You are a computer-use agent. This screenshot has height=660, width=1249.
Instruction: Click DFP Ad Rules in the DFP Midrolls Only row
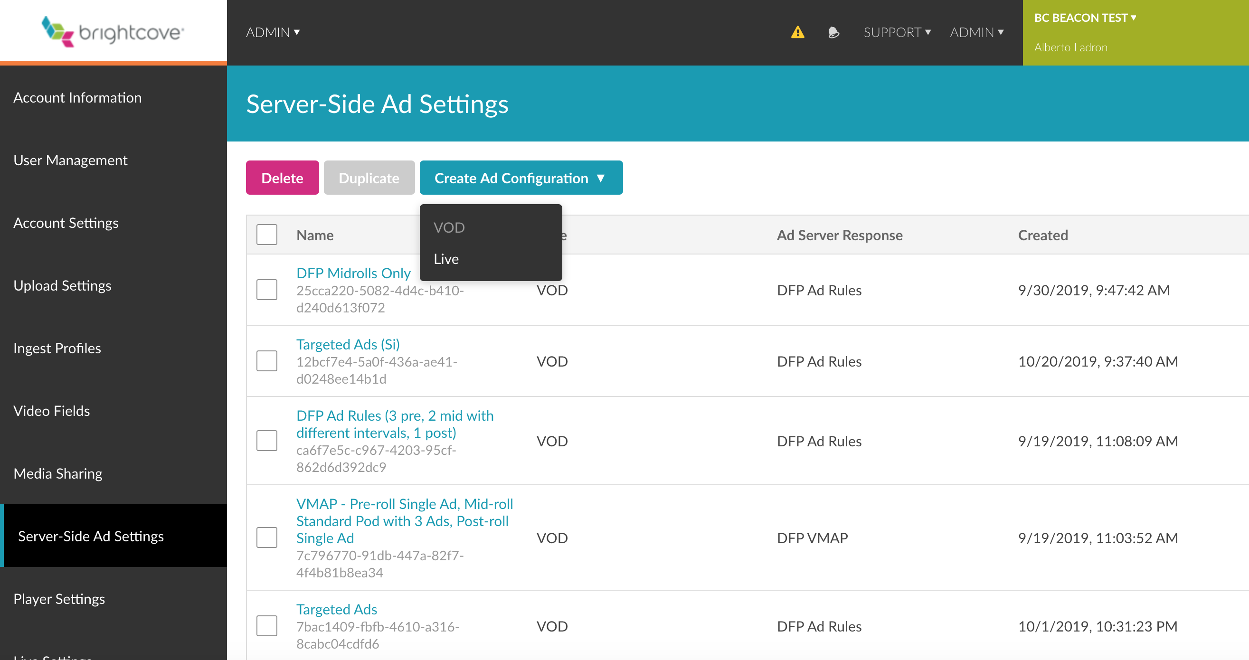point(819,290)
